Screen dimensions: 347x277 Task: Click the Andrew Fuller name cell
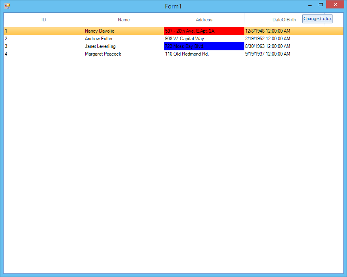click(x=99, y=39)
